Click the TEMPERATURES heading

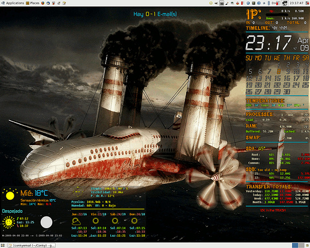pos(265,100)
